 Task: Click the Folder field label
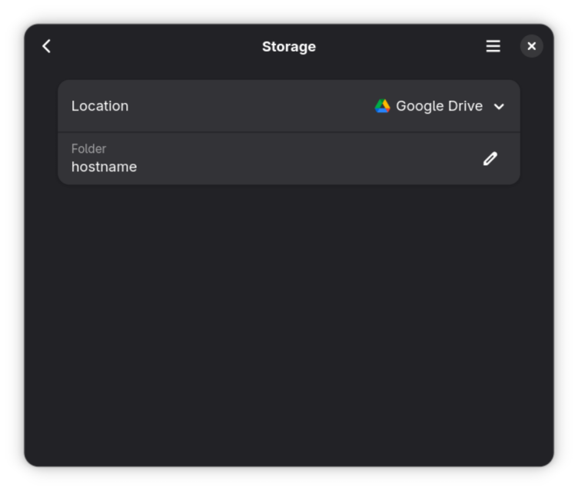pos(88,148)
